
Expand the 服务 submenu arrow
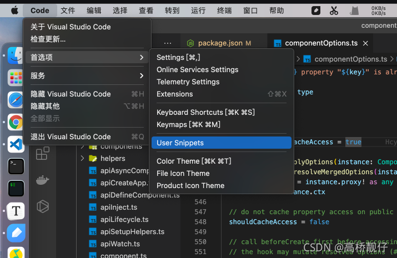(x=142, y=75)
